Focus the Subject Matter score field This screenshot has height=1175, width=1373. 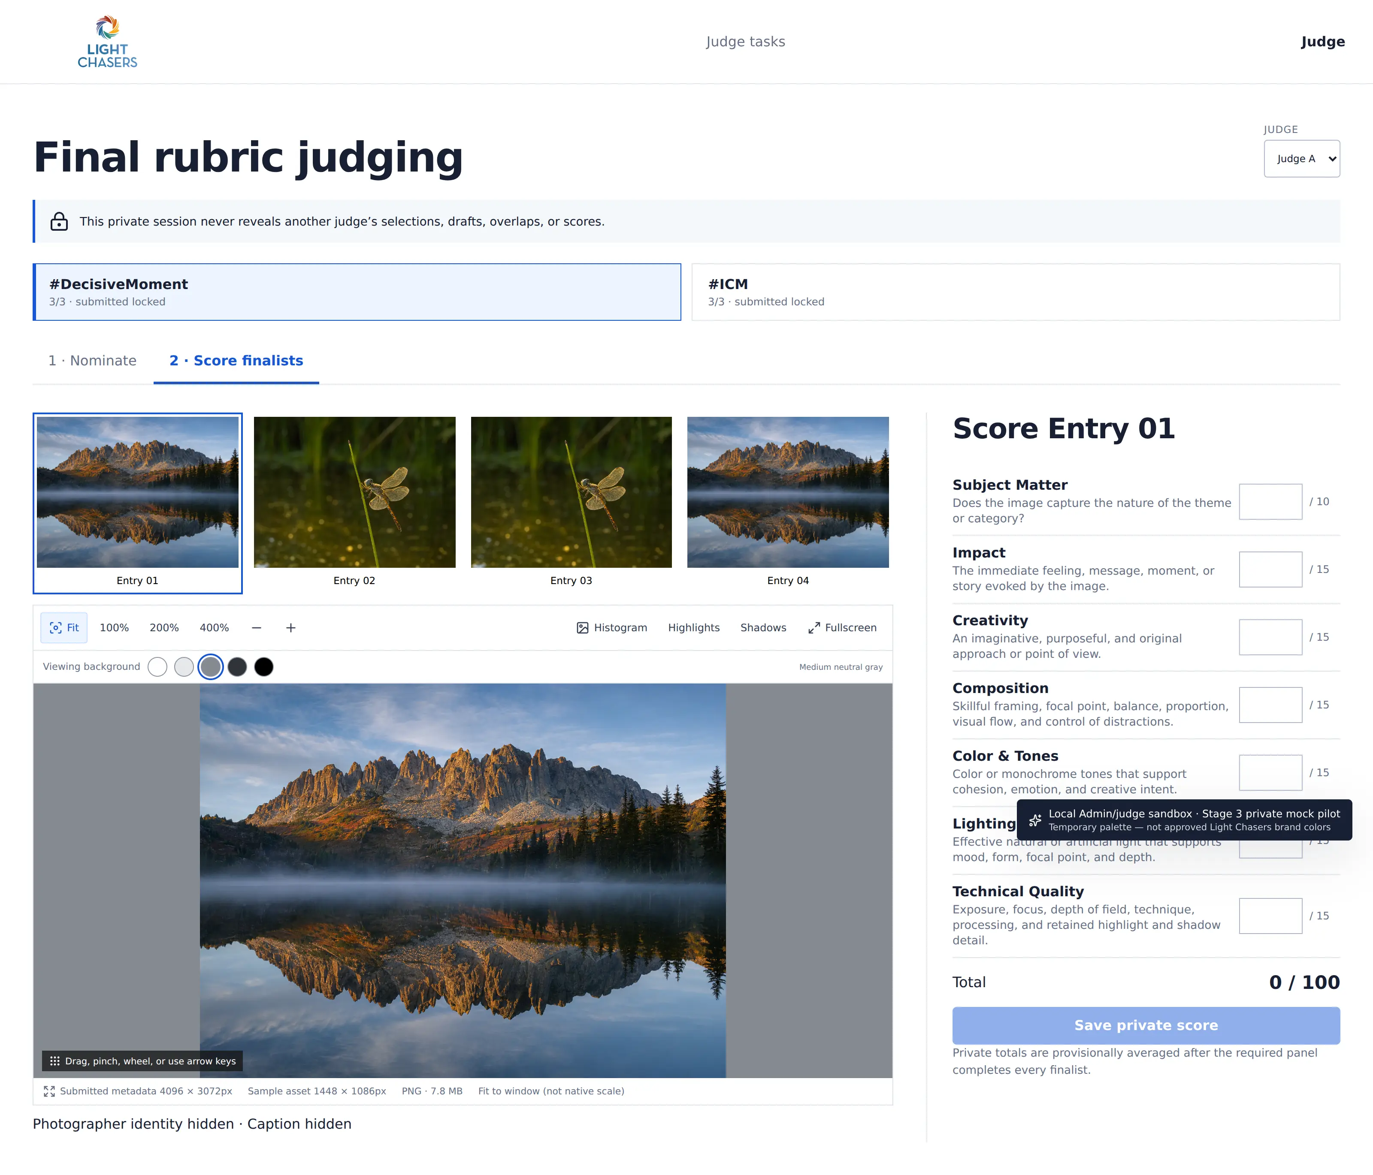(1270, 501)
